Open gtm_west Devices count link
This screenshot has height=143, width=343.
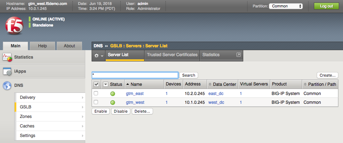[167, 102]
